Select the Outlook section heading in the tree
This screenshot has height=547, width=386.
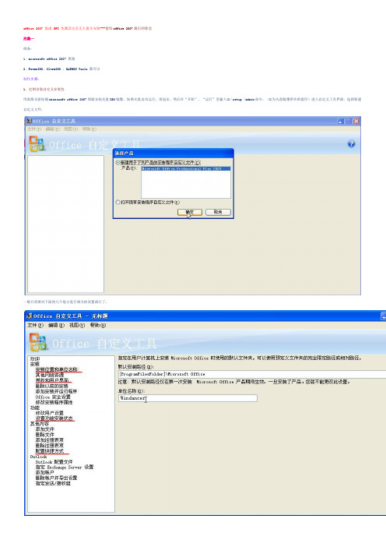38,457
